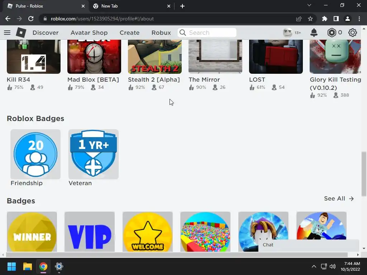Screen dimensions: 367x275
Task: Click the Roblox logo home icon
Action: 21,33
